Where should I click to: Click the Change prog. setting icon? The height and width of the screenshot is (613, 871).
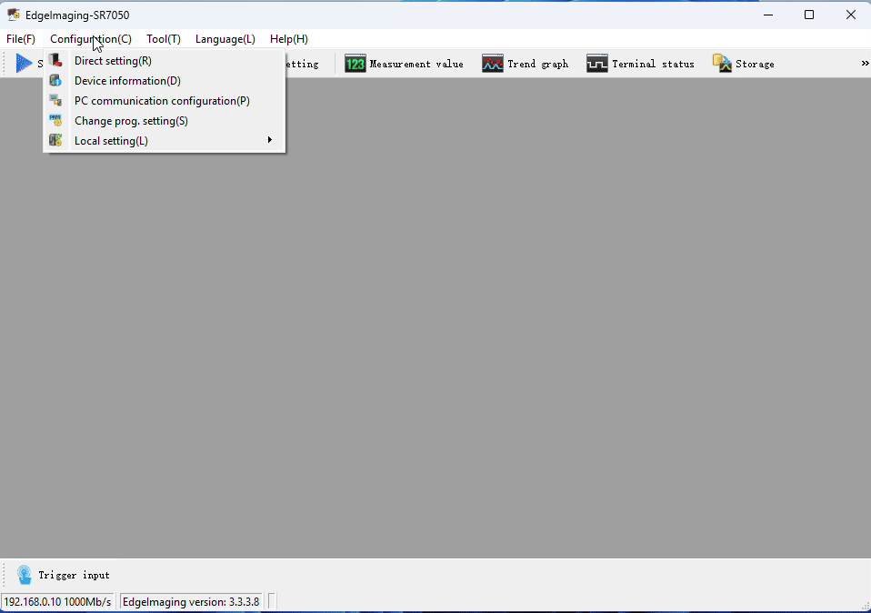[x=55, y=121]
